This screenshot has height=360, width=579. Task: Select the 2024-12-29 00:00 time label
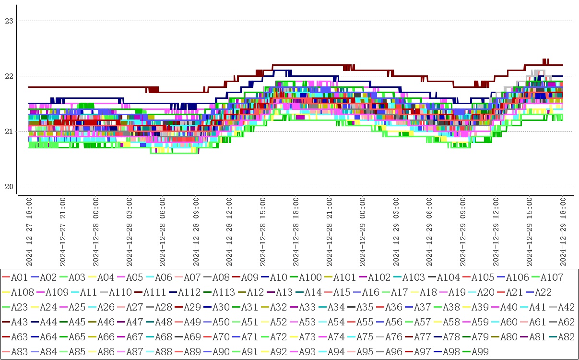[x=363, y=231]
